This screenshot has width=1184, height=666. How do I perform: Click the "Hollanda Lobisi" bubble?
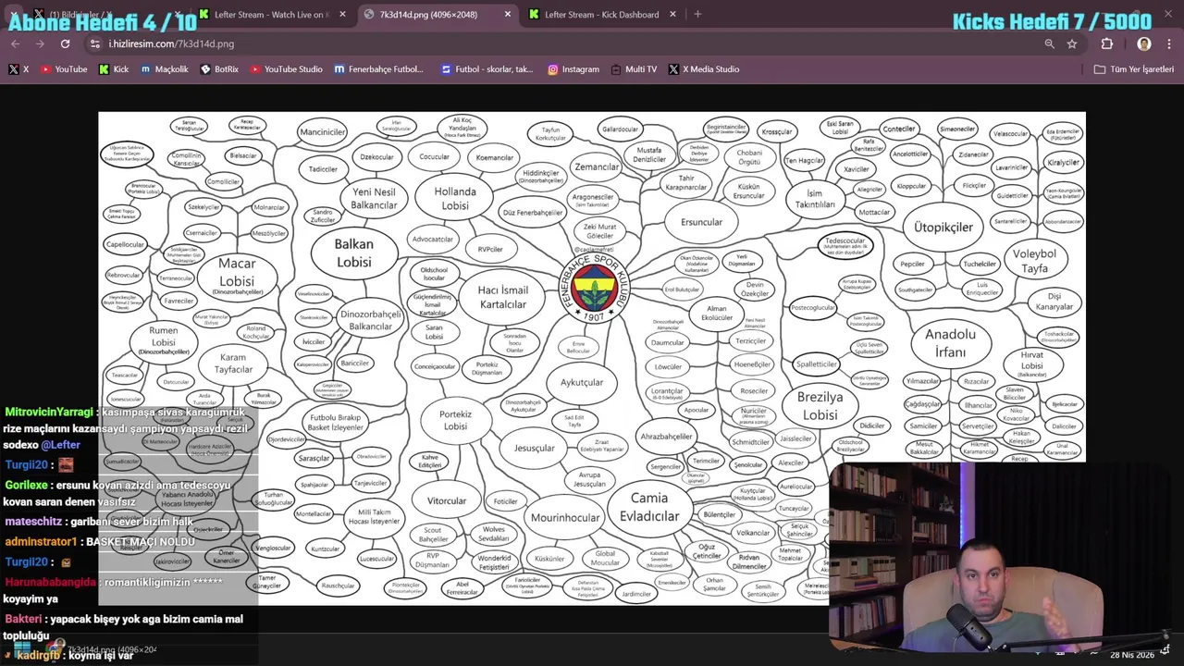click(455, 198)
